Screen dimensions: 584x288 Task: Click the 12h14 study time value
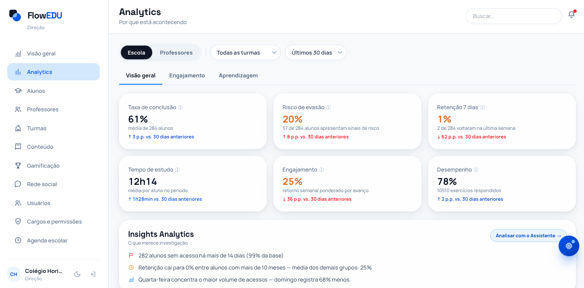coord(143,181)
